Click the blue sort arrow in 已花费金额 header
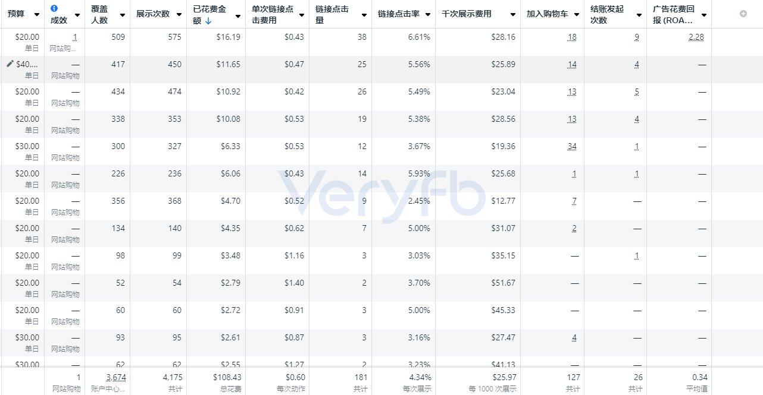Screen dimensions: 763x395 208,21
